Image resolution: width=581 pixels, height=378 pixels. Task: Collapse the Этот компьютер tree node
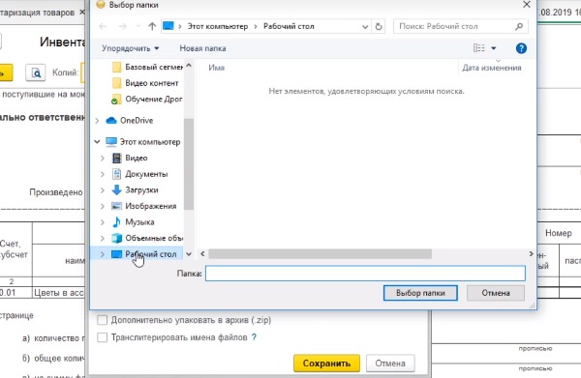pos(97,142)
